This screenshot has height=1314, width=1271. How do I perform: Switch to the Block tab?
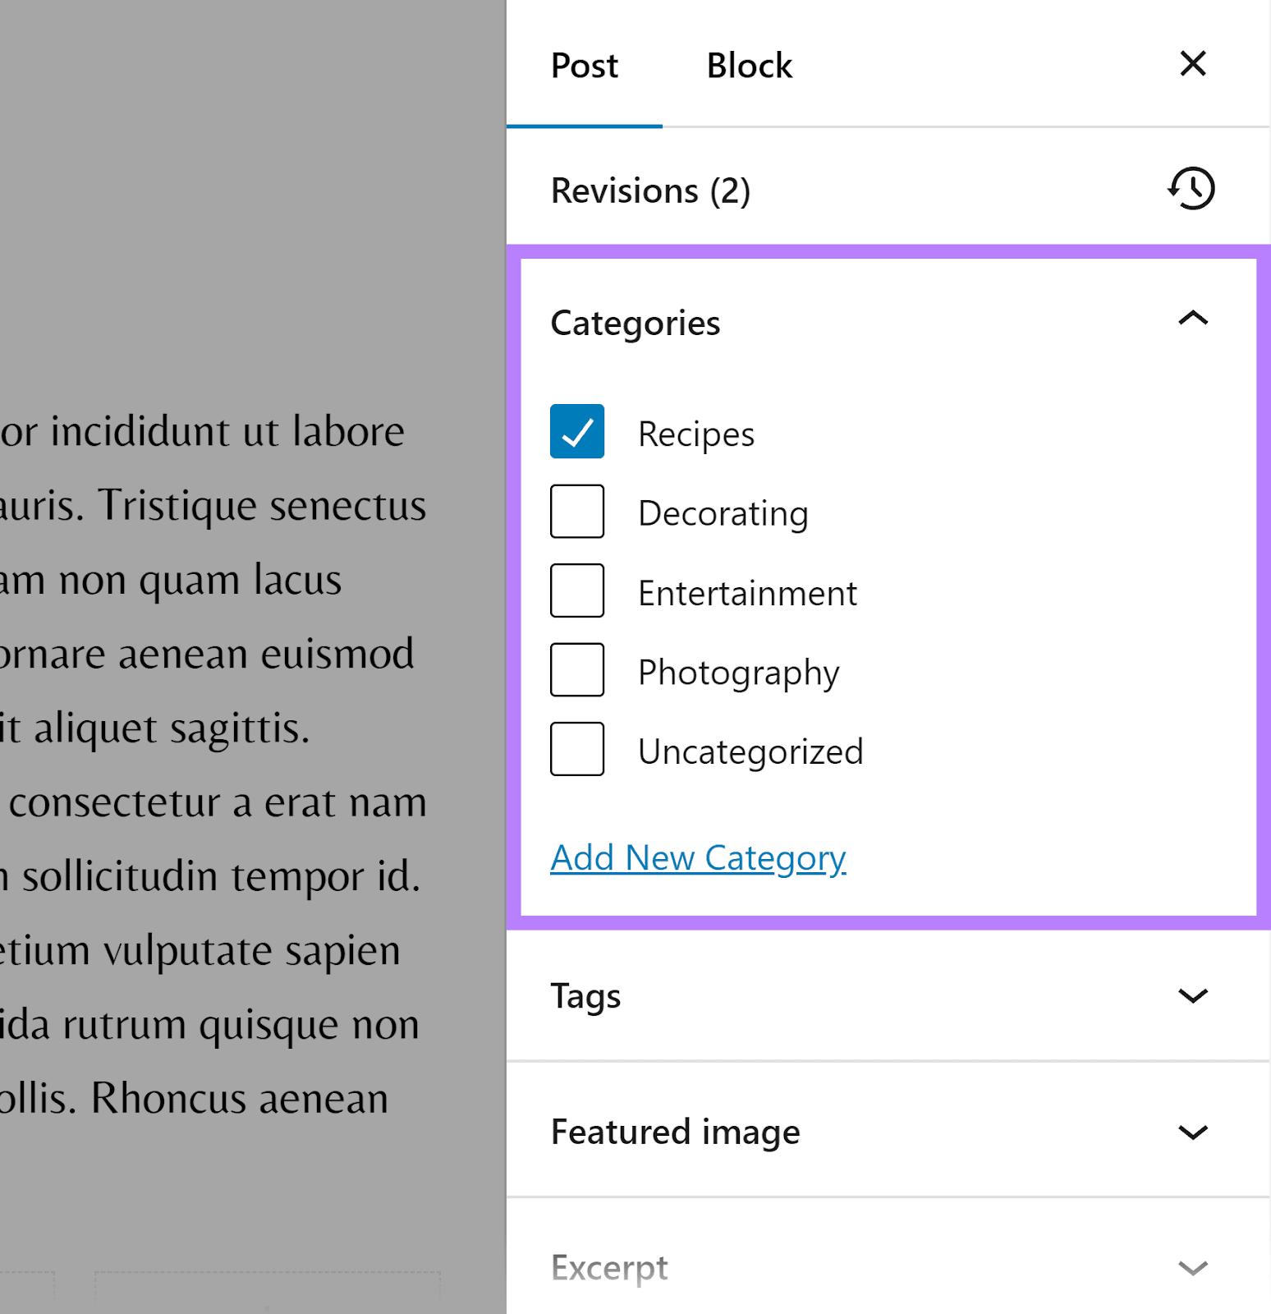(x=748, y=65)
